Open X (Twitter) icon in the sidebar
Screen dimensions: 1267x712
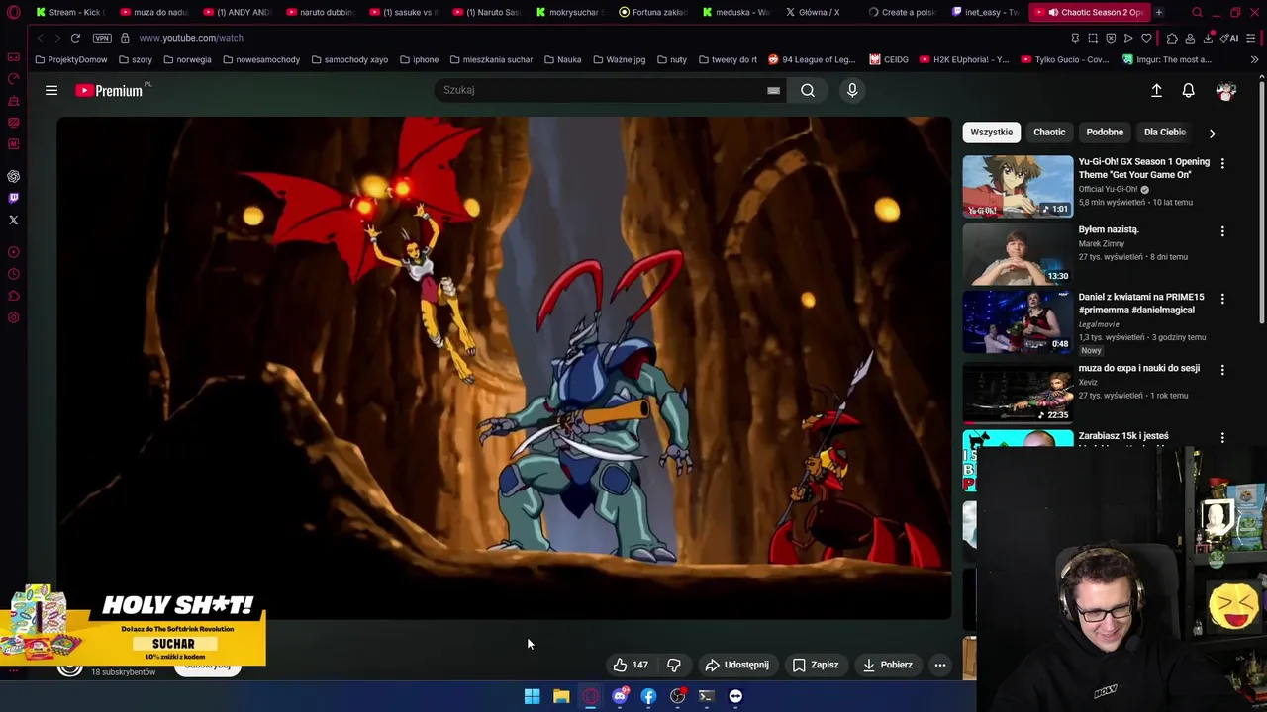pyautogui.click(x=14, y=220)
